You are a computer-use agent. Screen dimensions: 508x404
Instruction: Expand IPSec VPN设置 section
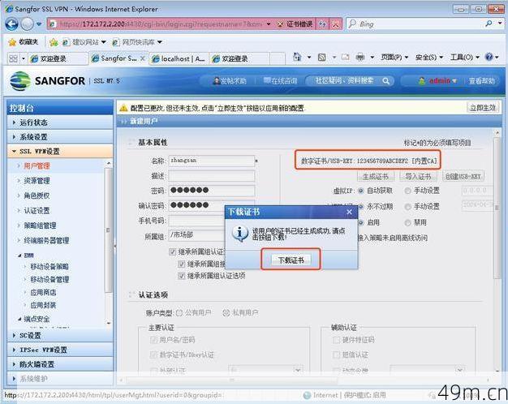60,350
